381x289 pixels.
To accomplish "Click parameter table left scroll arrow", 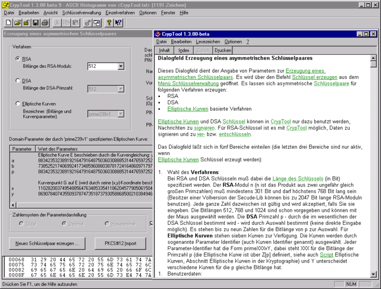I will pyautogui.click(x=14, y=205).
